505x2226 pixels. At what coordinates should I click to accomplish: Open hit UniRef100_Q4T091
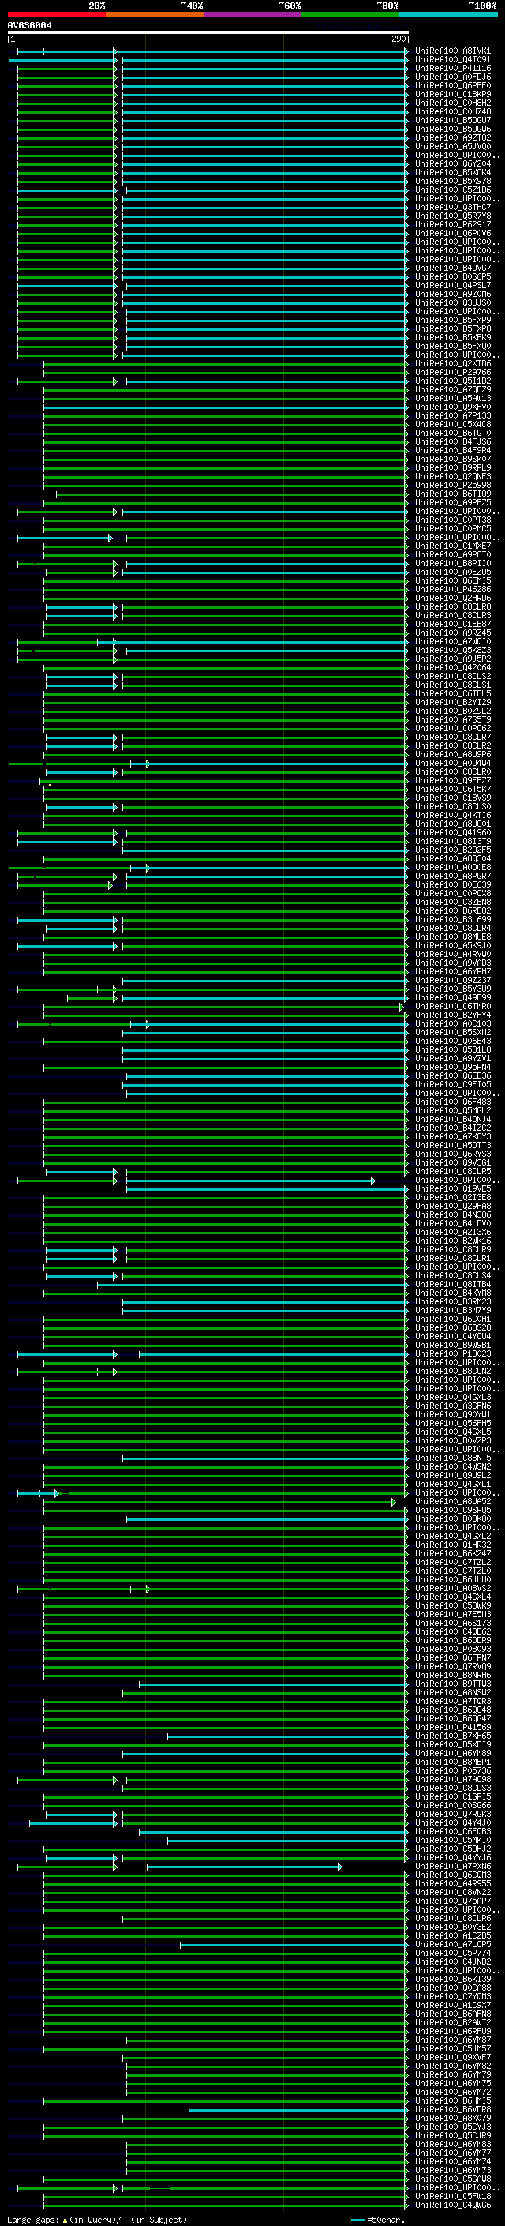(453, 60)
